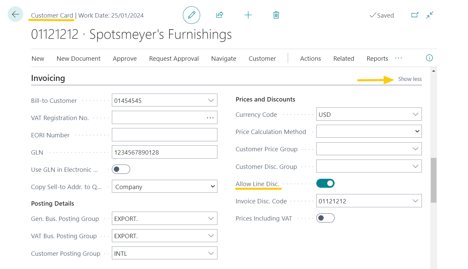Open the share icon
This screenshot has height=269, width=468.
pos(219,15)
